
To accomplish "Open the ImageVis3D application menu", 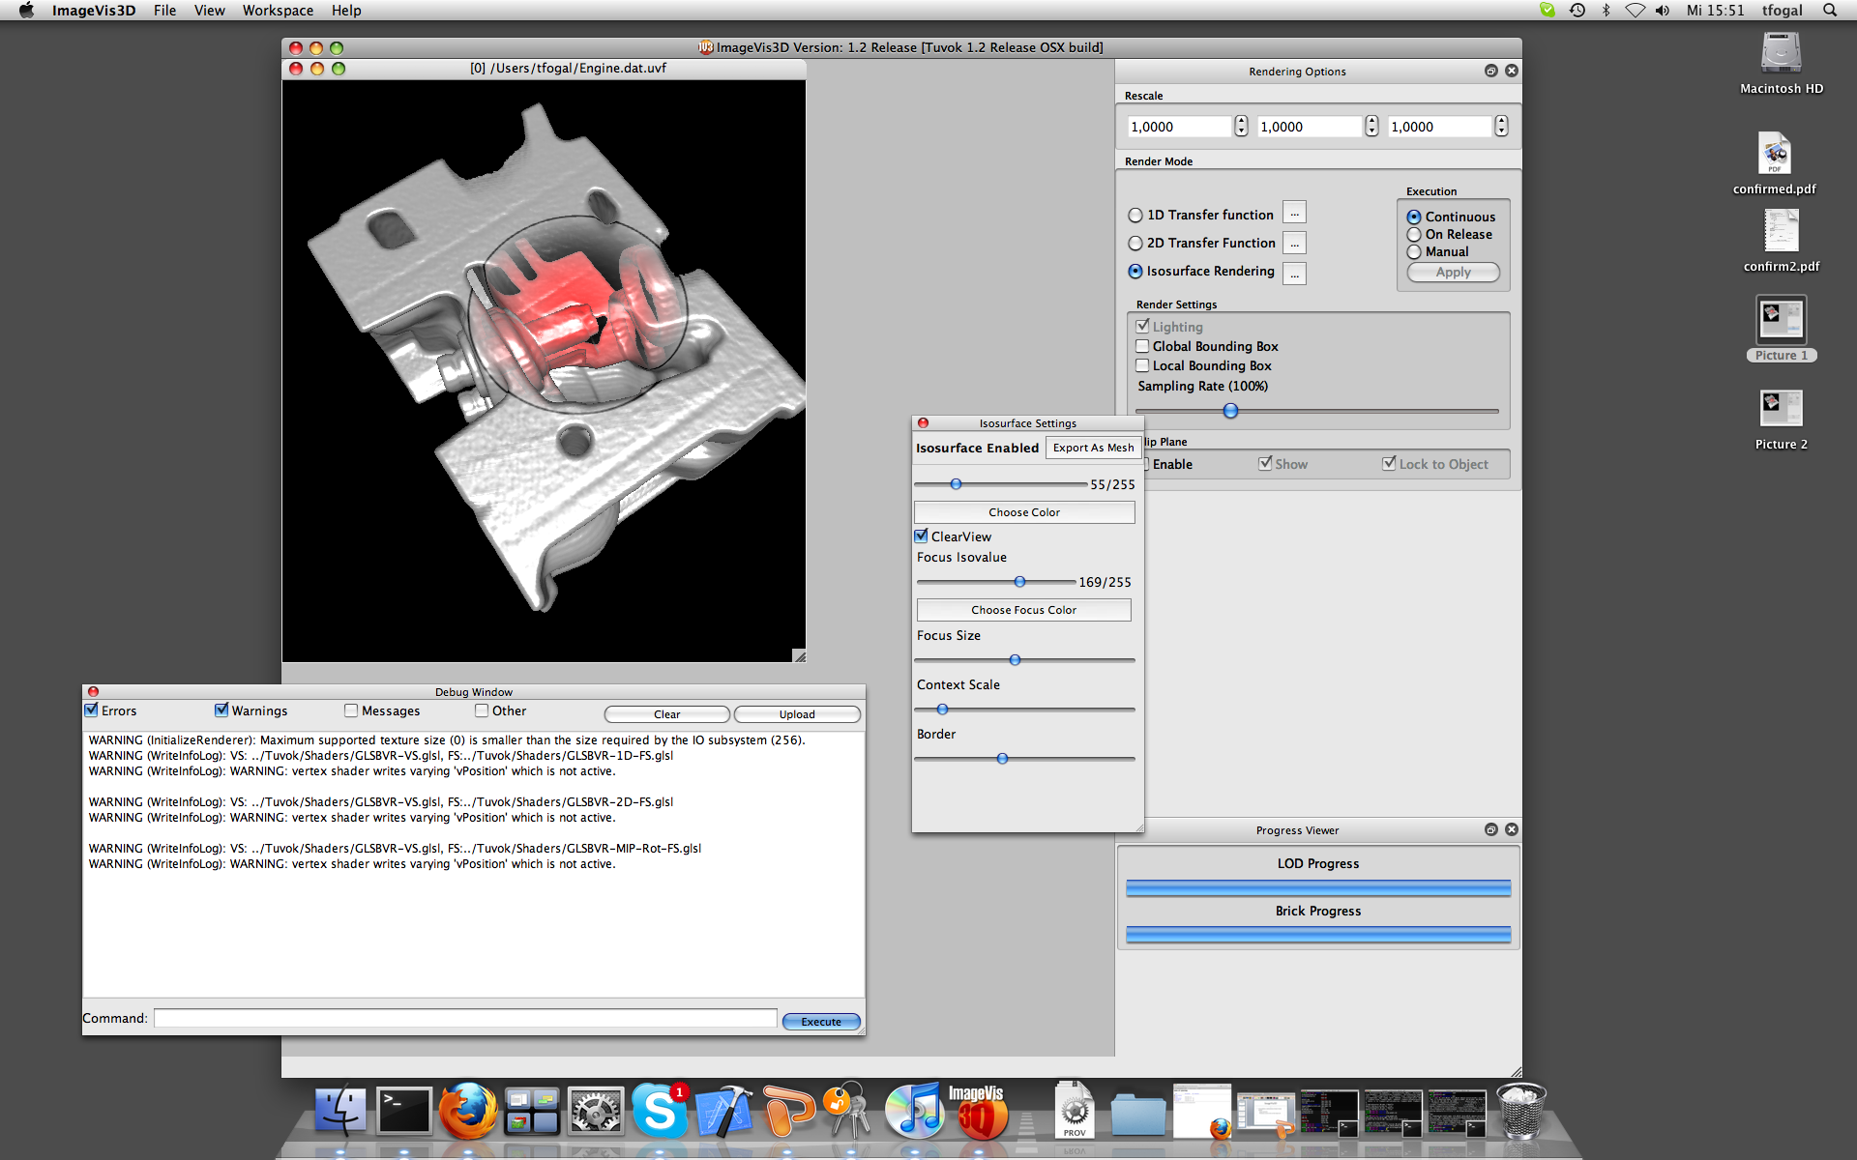I will [x=93, y=11].
